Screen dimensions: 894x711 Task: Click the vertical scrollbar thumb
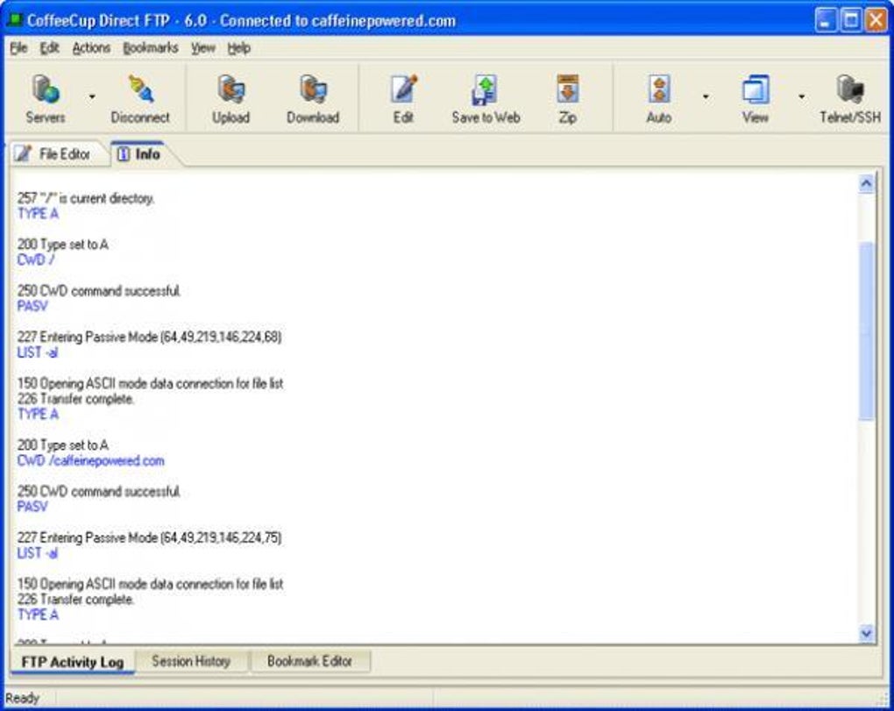[866, 331]
